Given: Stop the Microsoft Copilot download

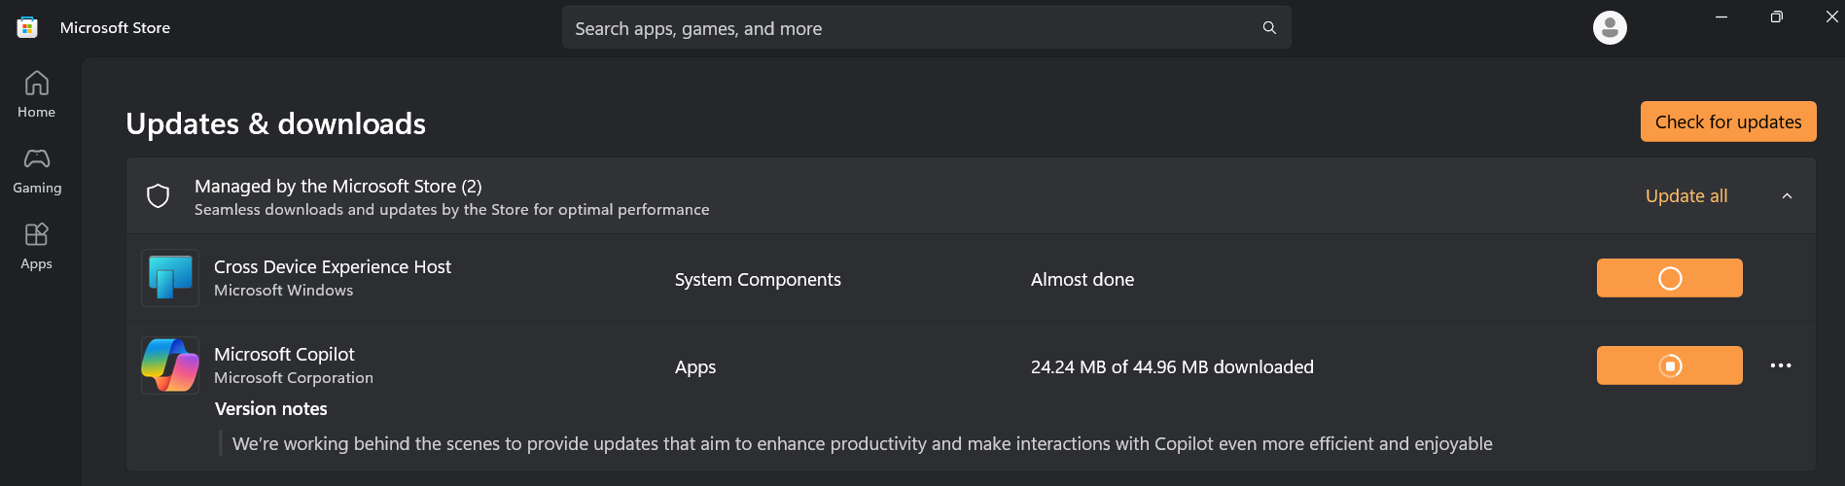Looking at the screenshot, I should click(1669, 365).
